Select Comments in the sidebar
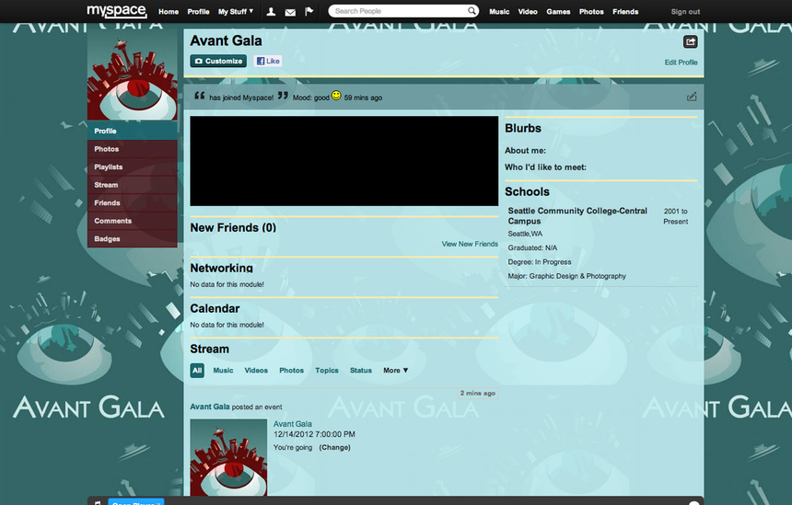 coord(133,221)
